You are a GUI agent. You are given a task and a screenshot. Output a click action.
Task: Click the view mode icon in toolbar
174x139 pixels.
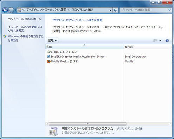(x=155, y=41)
